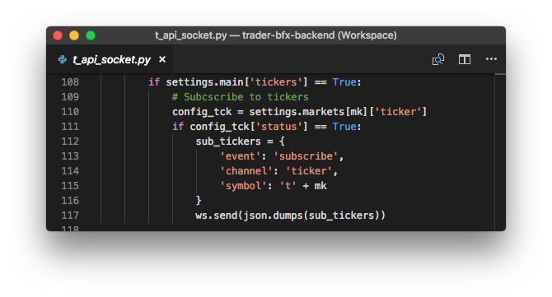Click line number 108 in gutter
The width and height of the screenshot is (552, 297).
70,82
